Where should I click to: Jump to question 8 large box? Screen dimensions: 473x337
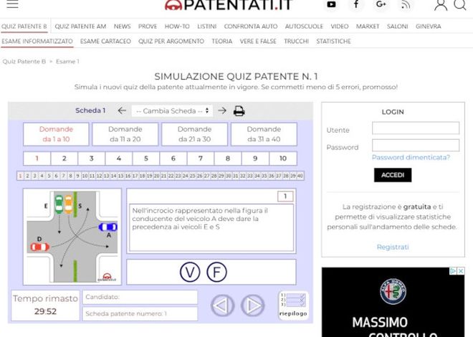point(228,158)
